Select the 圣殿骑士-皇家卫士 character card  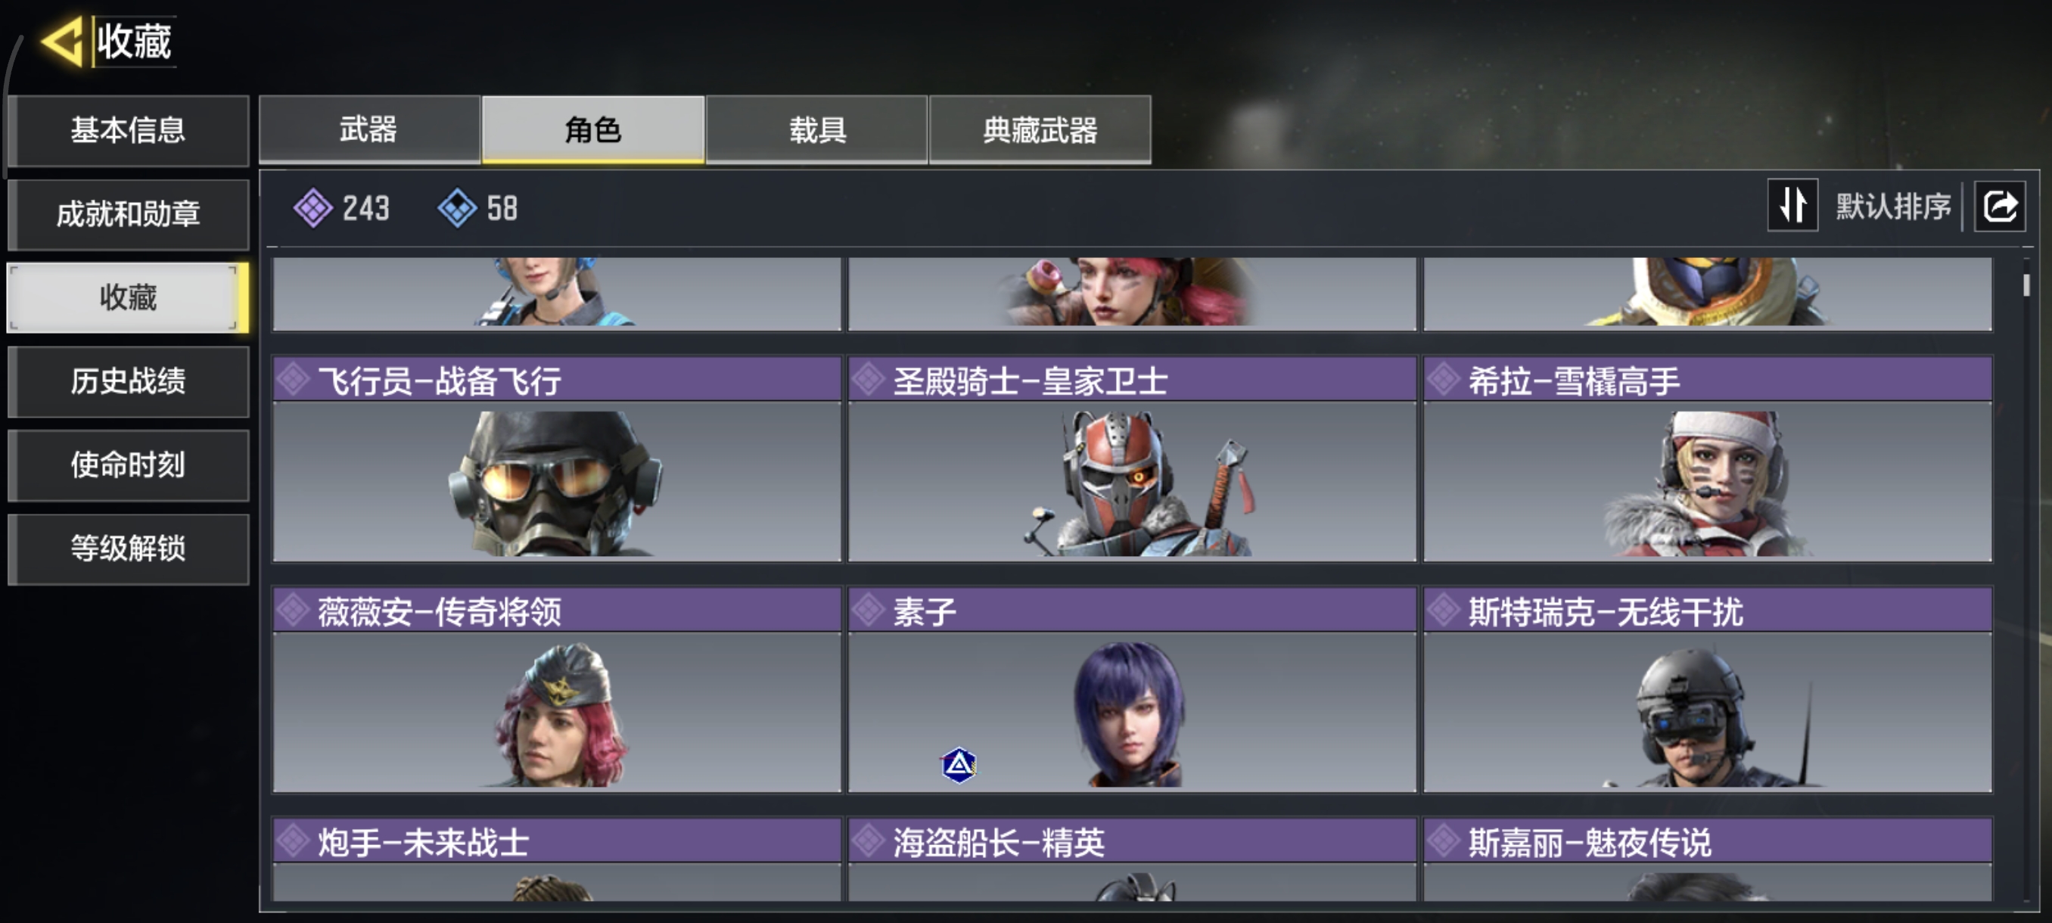click(x=1132, y=458)
